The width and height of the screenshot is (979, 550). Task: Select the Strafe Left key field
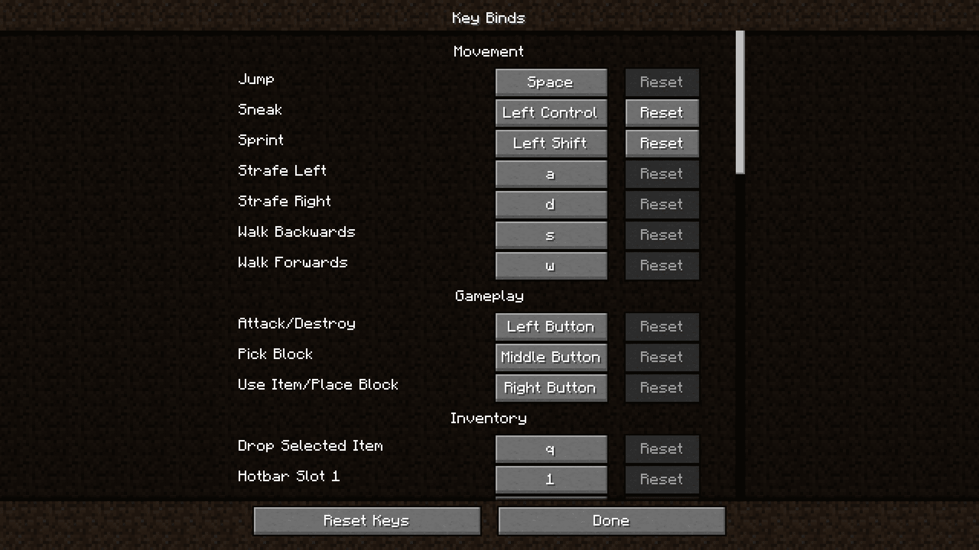click(x=551, y=173)
